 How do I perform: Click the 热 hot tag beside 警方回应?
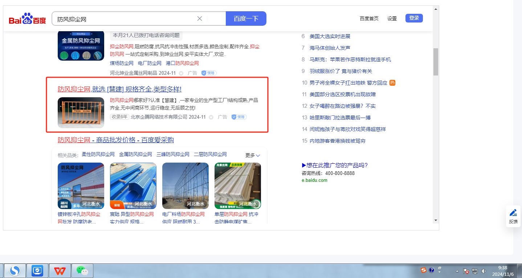(x=392, y=83)
